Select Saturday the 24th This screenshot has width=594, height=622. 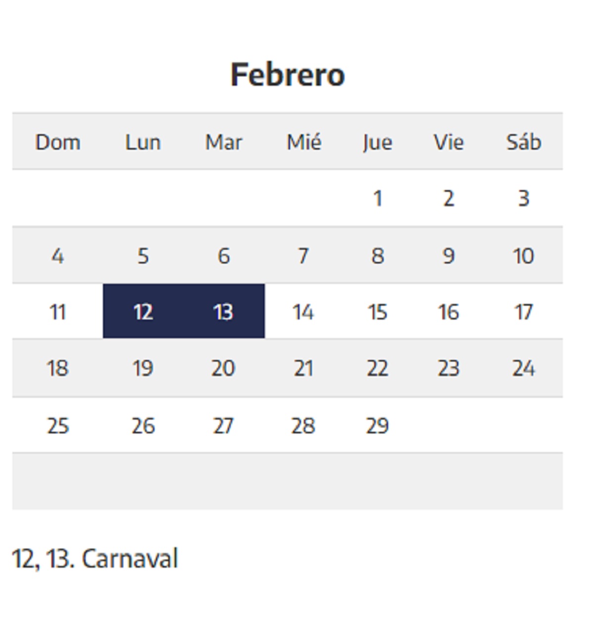click(523, 368)
